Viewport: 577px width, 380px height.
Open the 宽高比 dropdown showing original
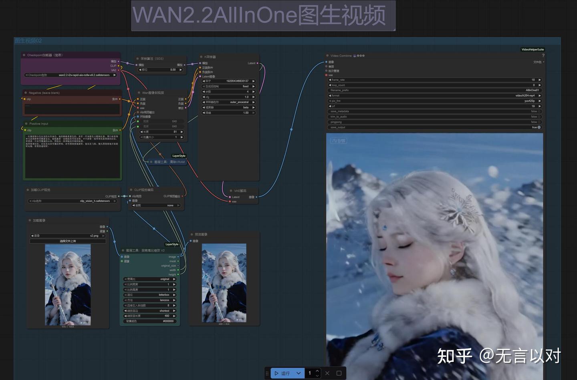coord(150,279)
